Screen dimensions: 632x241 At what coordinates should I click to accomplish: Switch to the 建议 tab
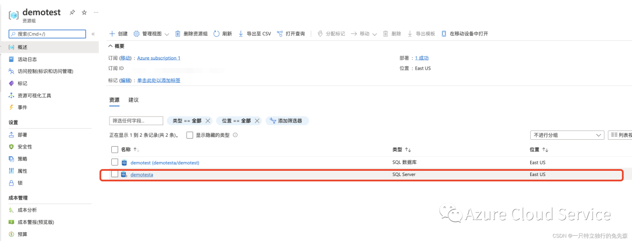pos(133,99)
